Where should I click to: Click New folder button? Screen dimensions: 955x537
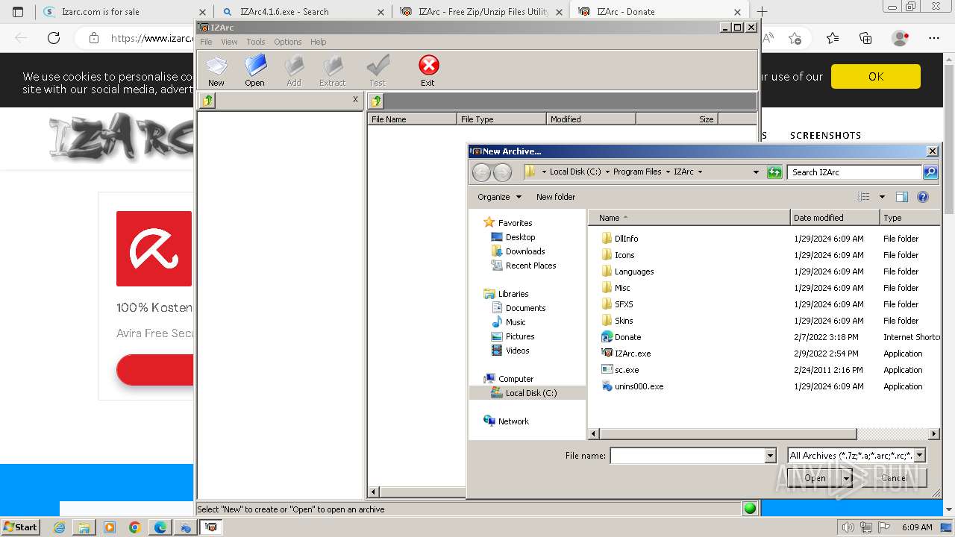pos(556,197)
